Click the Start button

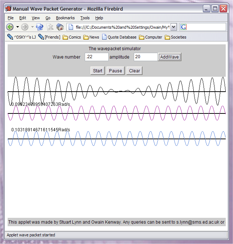[x=97, y=71]
